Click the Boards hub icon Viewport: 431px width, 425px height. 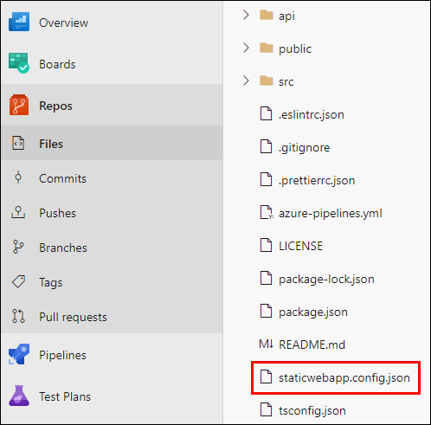tap(19, 63)
